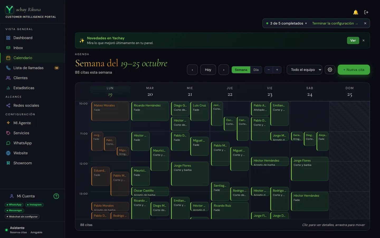Open the help question mark icon
Image resolution: width=380 pixels, height=238 pixels.
[56, 196]
